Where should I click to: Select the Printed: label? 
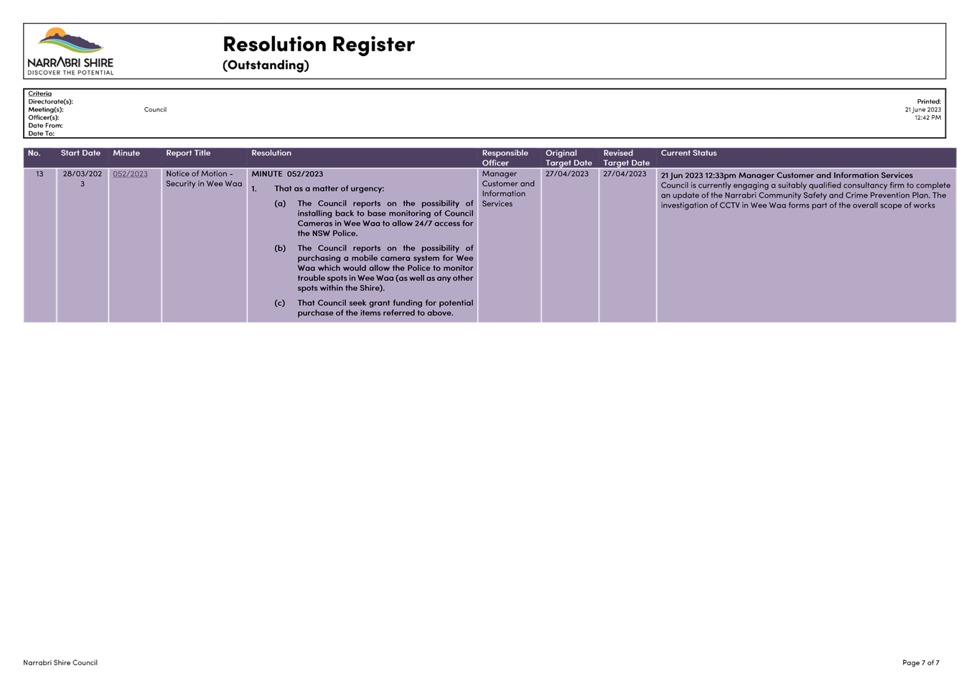[929, 101]
